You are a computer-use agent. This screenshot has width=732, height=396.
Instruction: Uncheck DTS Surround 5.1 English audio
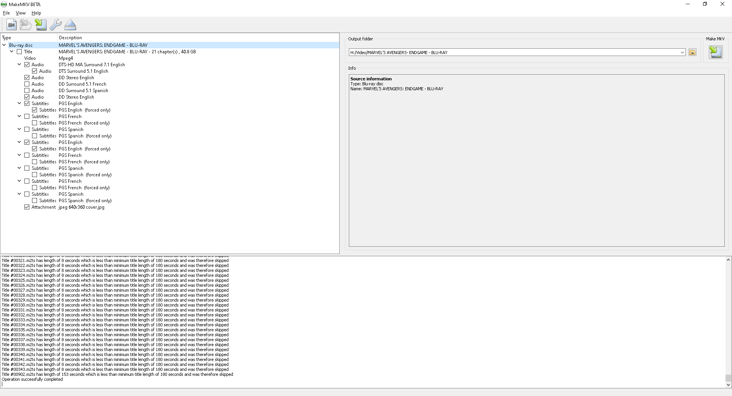(35, 71)
